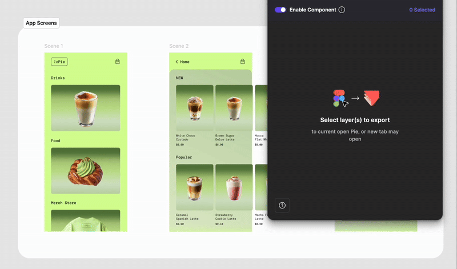Select the Scene 2 frame label

[179, 46]
